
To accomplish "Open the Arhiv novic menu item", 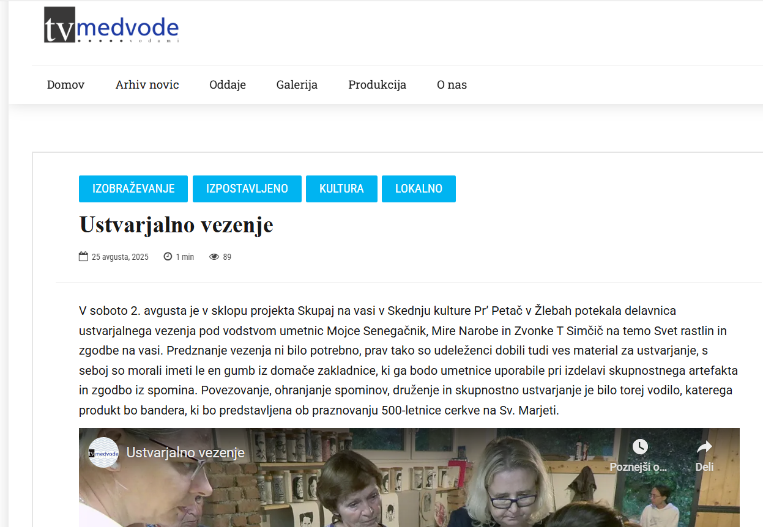I will click(x=147, y=85).
